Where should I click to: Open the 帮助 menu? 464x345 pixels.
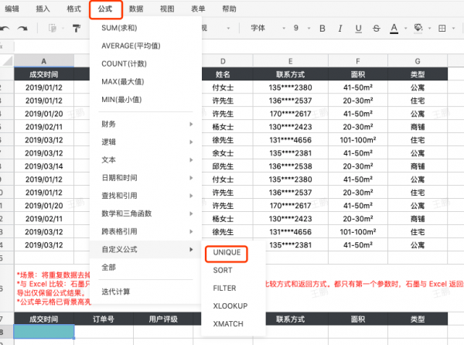(x=230, y=9)
